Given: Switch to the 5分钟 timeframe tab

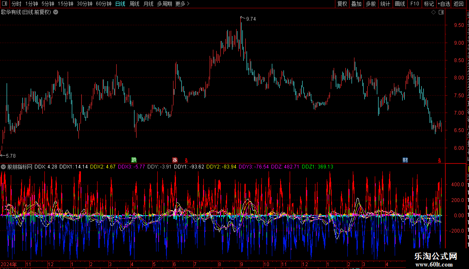Looking at the screenshot, I should click(x=48, y=4).
